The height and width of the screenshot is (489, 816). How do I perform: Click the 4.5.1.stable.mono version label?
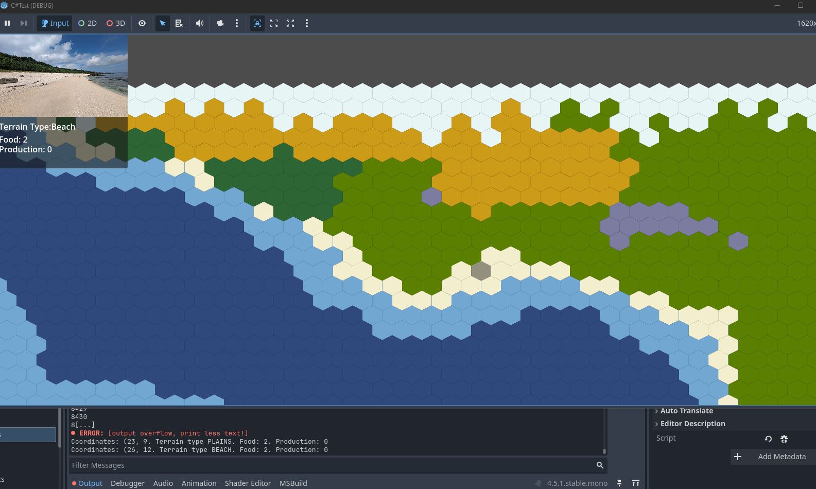point(577,483)
